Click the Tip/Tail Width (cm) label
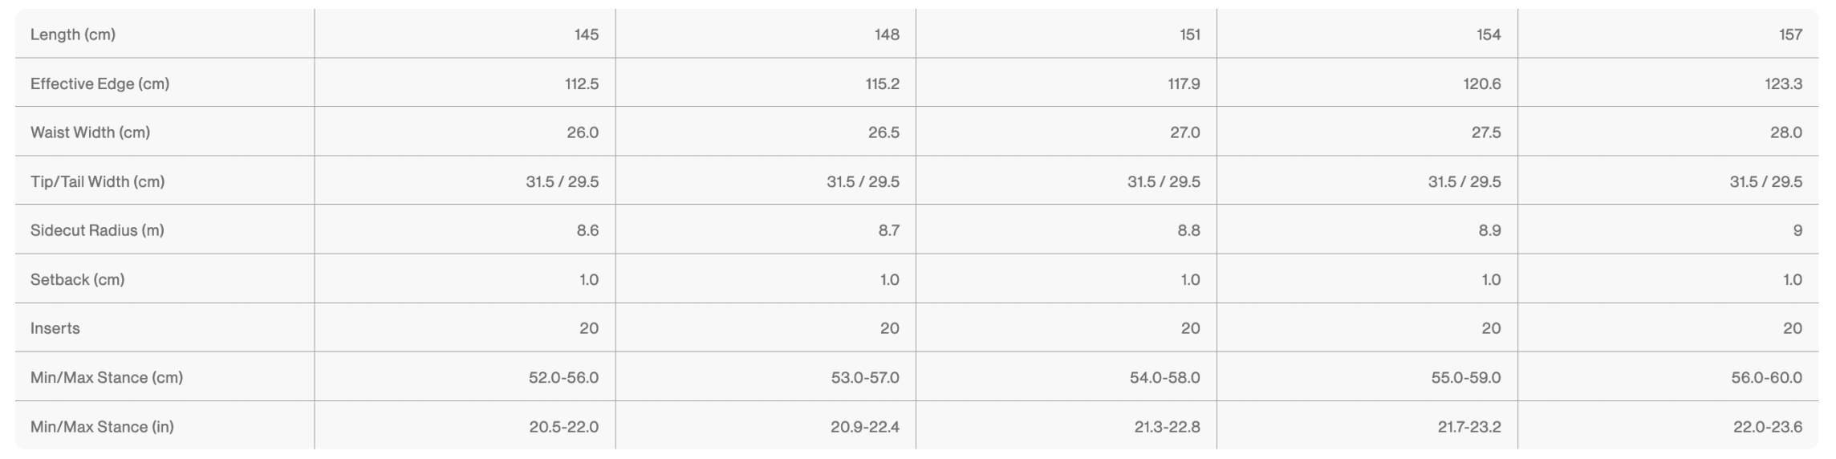The width and height of the screenshot is (1836, 459). (97, 181)
